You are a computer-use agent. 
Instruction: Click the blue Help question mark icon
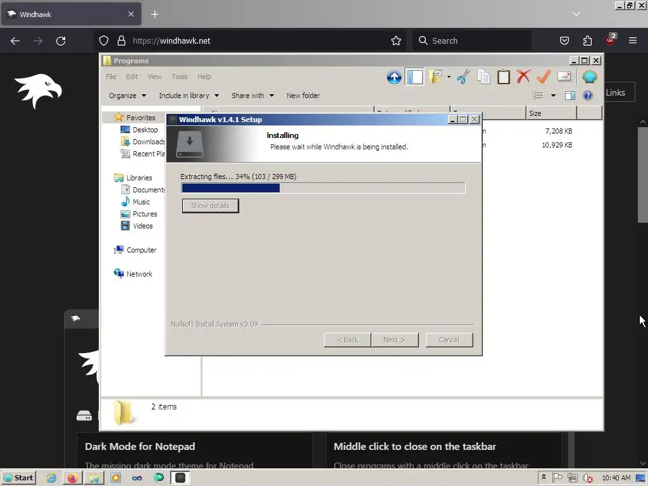[x=587, y=96]
